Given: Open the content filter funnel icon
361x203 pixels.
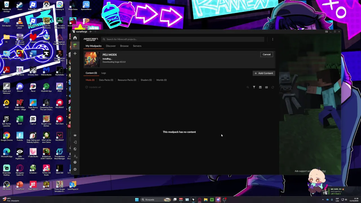Looking at the screenshot, I should (254, 87).
